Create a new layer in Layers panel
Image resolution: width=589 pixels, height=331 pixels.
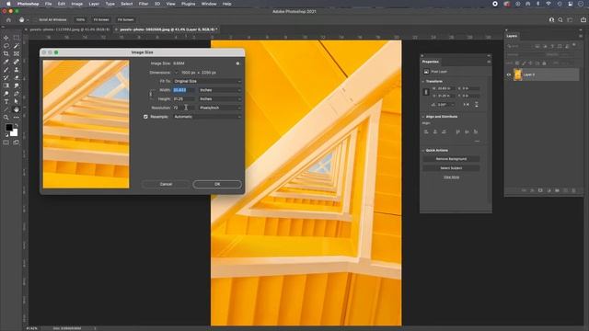565,190
